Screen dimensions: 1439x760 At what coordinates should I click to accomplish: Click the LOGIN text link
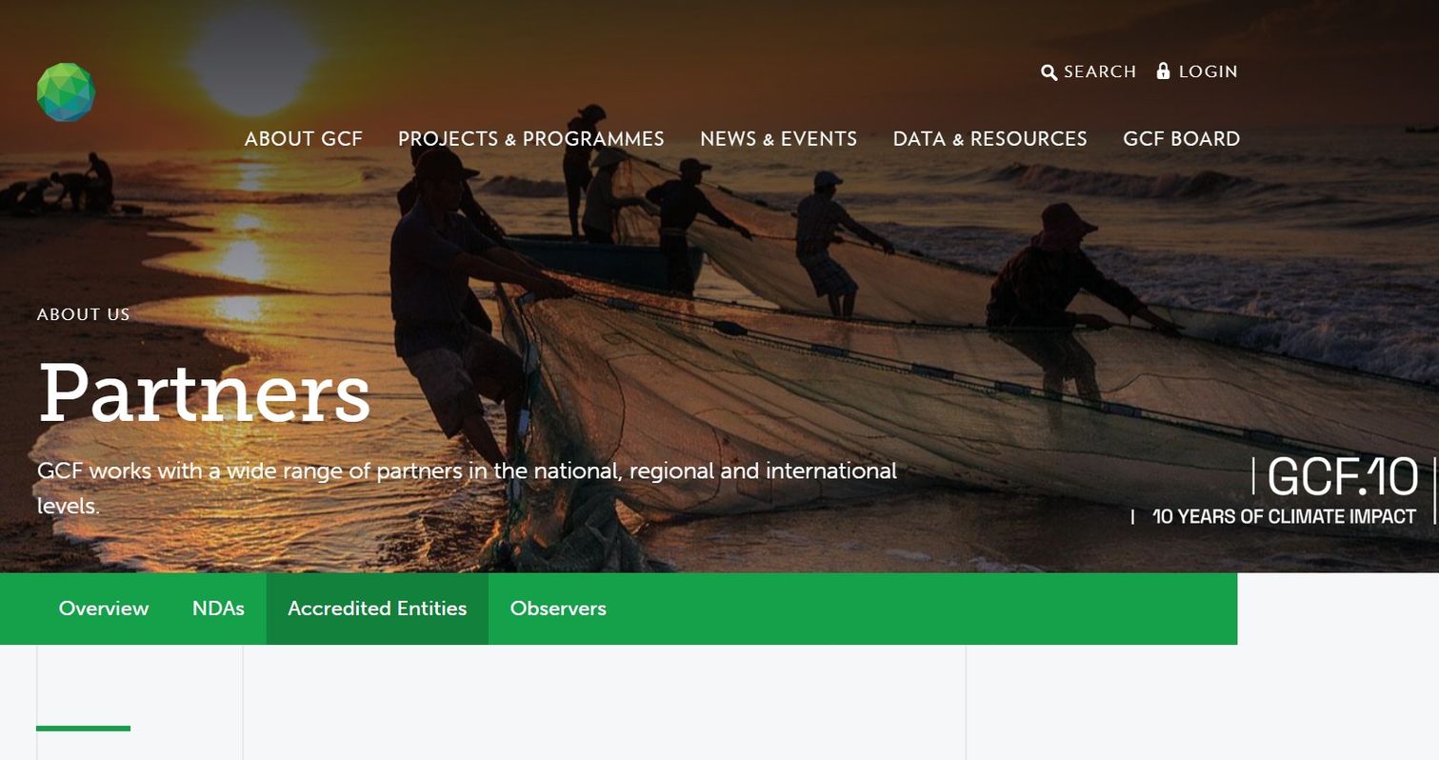tap(1208, 72)
